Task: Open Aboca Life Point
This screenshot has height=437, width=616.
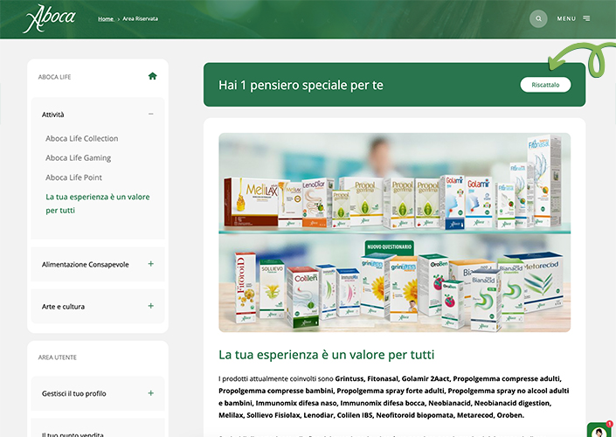Action: (74, 177)
